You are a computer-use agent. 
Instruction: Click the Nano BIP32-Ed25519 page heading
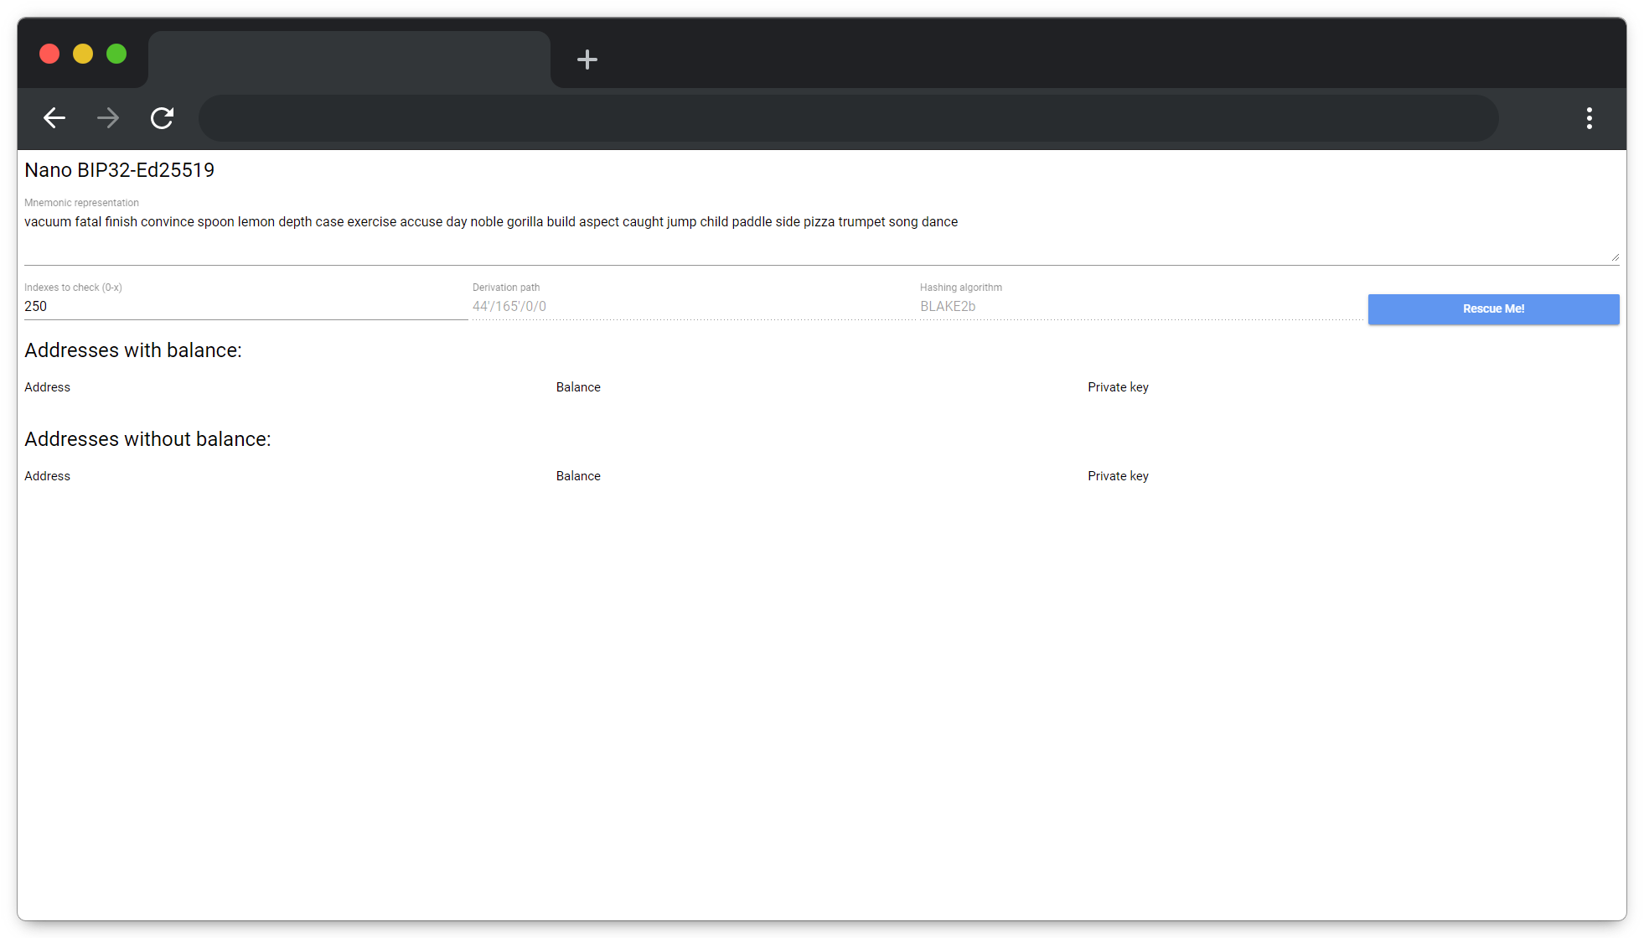pos(120,170)
